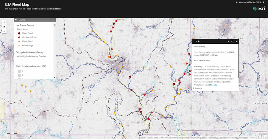Click Zoom to in the popup footer
This screenshot has width=268, height=139.
[198, 88]
